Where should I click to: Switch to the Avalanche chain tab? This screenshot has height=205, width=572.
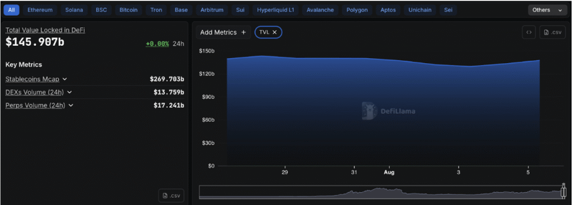pos(320,10)
